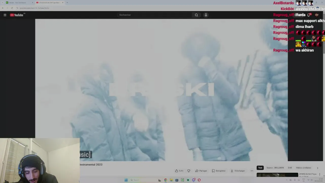This screenshot has width=325, height=183.
Task: Close the Kick Dashboard browser tab
Action: pyautogui.click(x=32, y=3)
